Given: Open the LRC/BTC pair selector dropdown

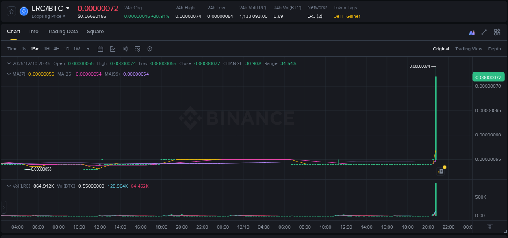Looking at the screenshot, I should click(67, 8).
